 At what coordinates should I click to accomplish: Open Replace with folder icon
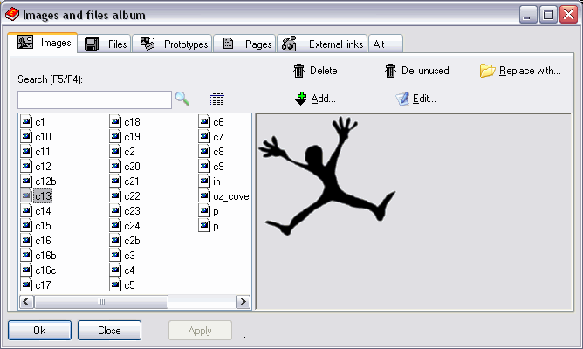487,71
